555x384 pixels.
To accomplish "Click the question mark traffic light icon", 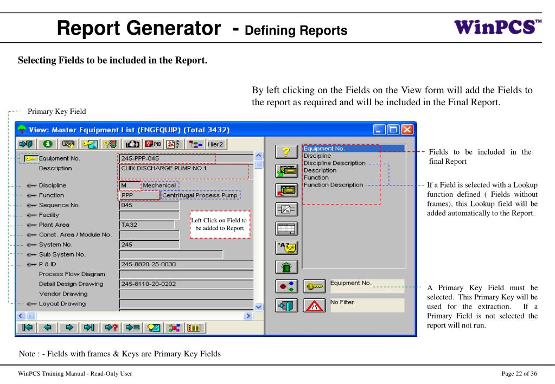I will pyautogui.click(x=110, y=144).
